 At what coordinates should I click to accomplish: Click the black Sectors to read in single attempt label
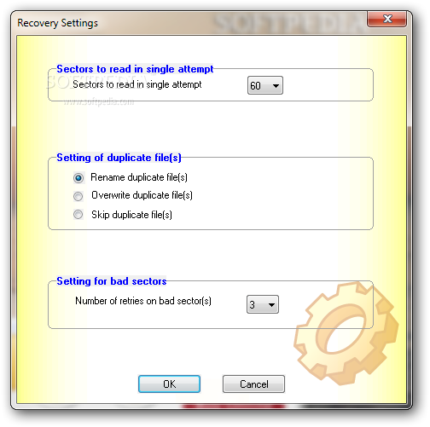click(x=137, y=84)
